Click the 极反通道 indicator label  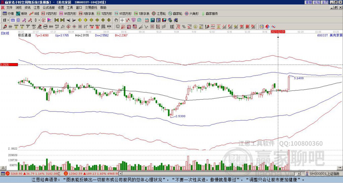(24, 35)
